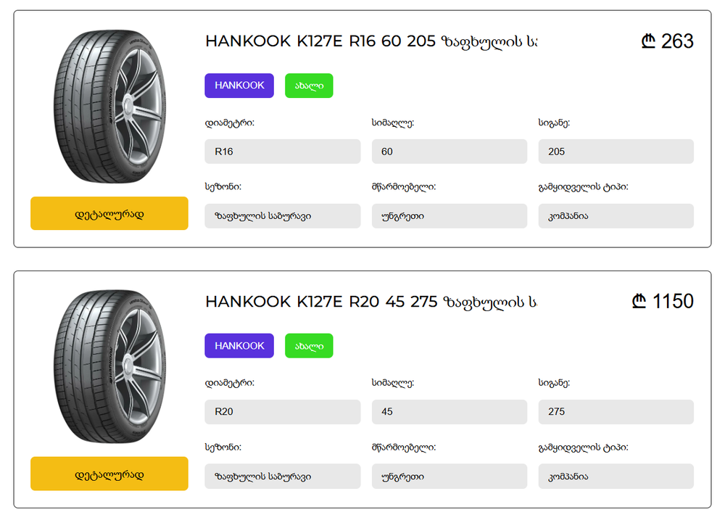This screenshot has width=725, height=520.
Task: Click the R20 tire thumbnail image
Action: click(x=109, y=367)
